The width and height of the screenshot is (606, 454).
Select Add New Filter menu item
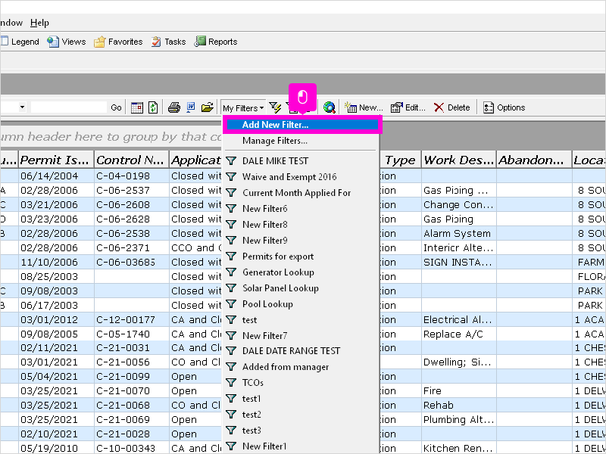[302, 125]
